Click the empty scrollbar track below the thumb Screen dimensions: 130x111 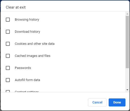127,78
